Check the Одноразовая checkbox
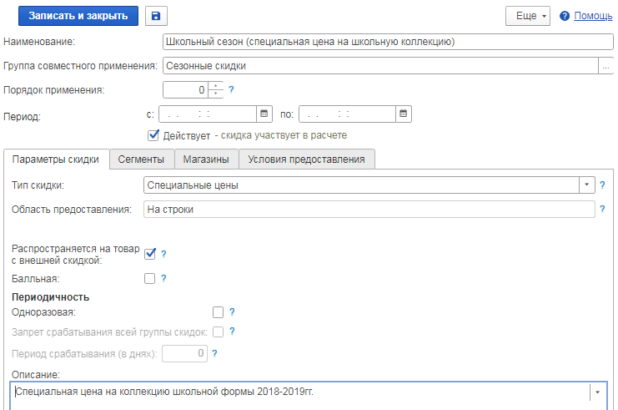Screen dimensions: 618x410 [x=218, y=312]
